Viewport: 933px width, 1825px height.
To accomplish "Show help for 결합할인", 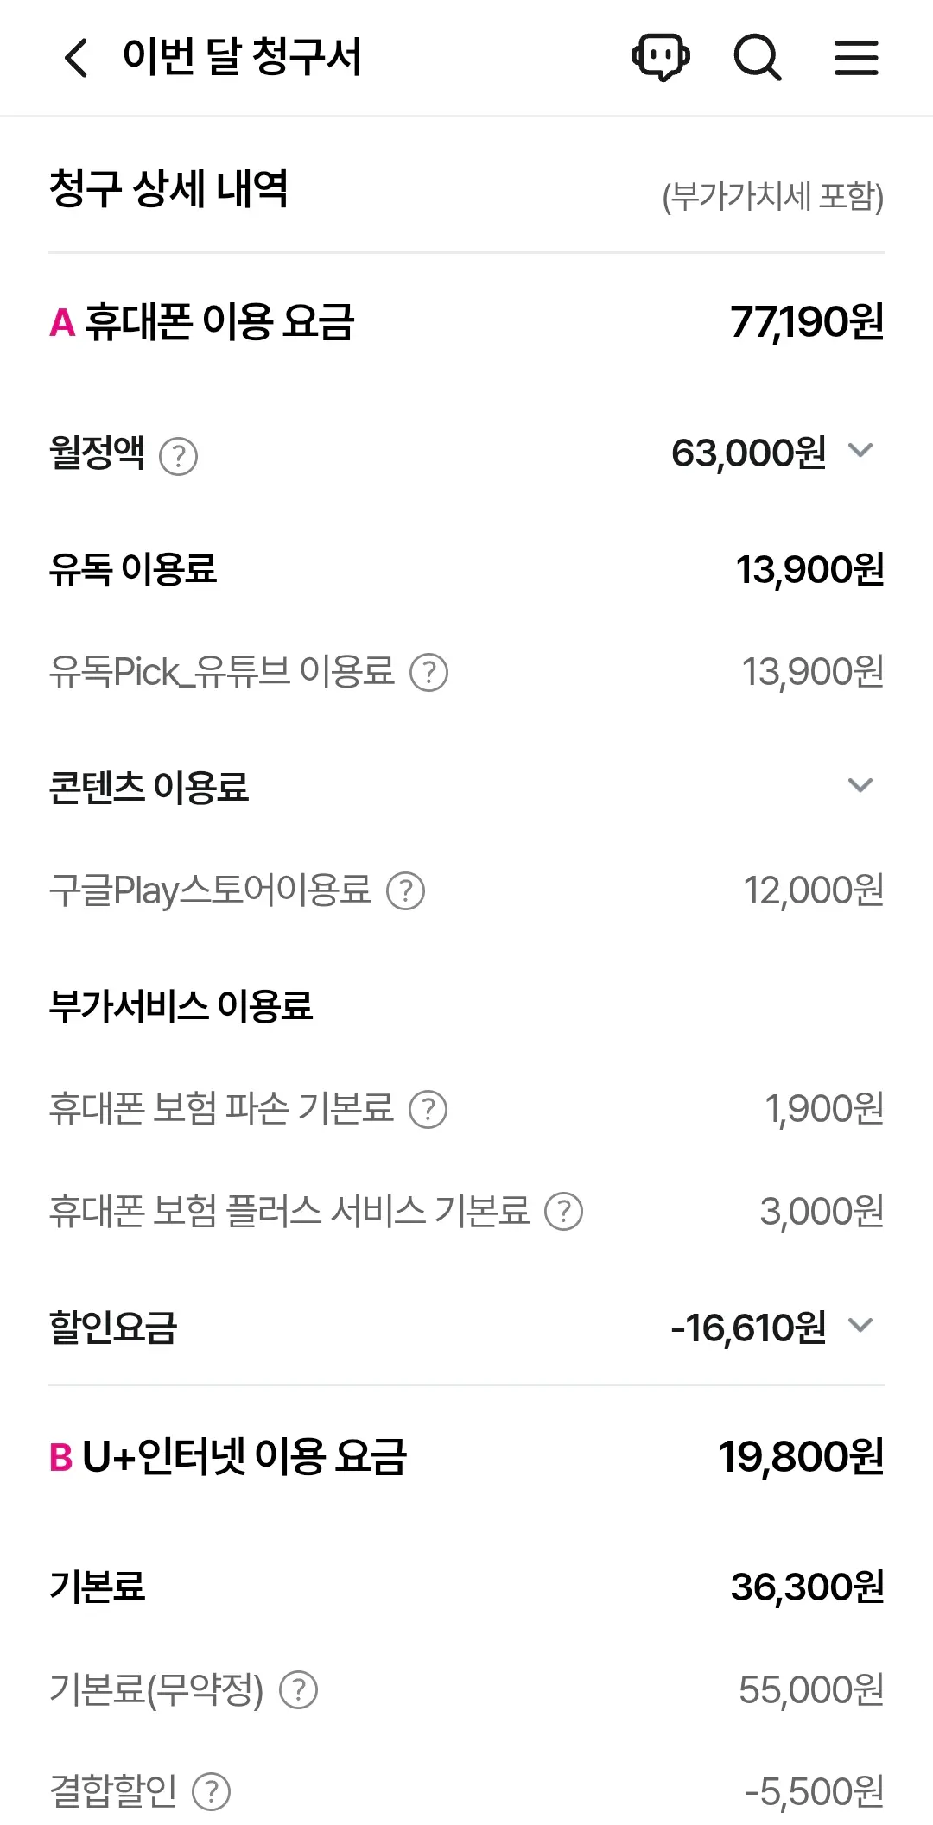I will coord(211,1792).
